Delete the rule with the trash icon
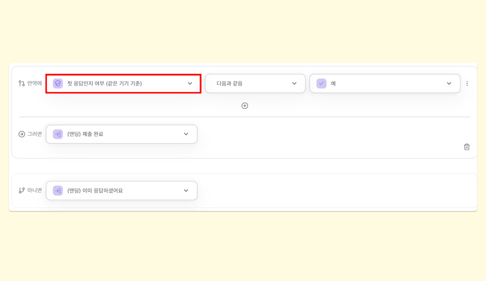This screenshot has height=281, width=486. [467, 147]
